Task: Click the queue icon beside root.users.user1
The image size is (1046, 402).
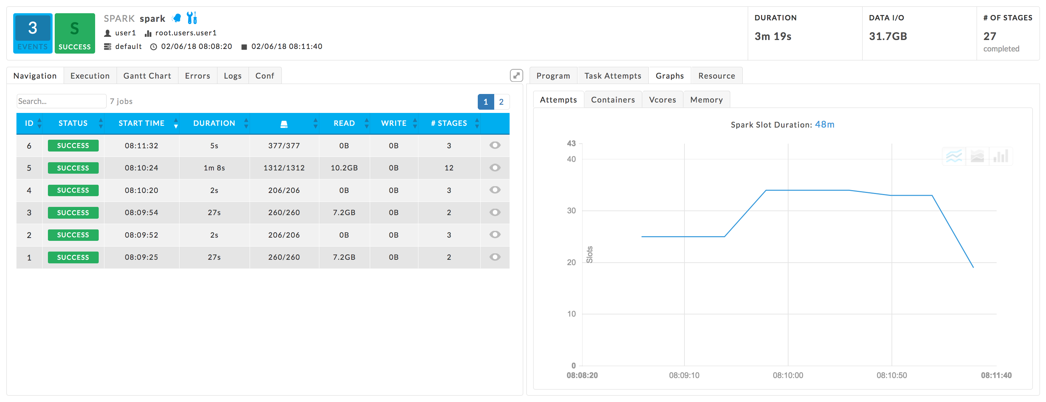Action: (148, 33)
